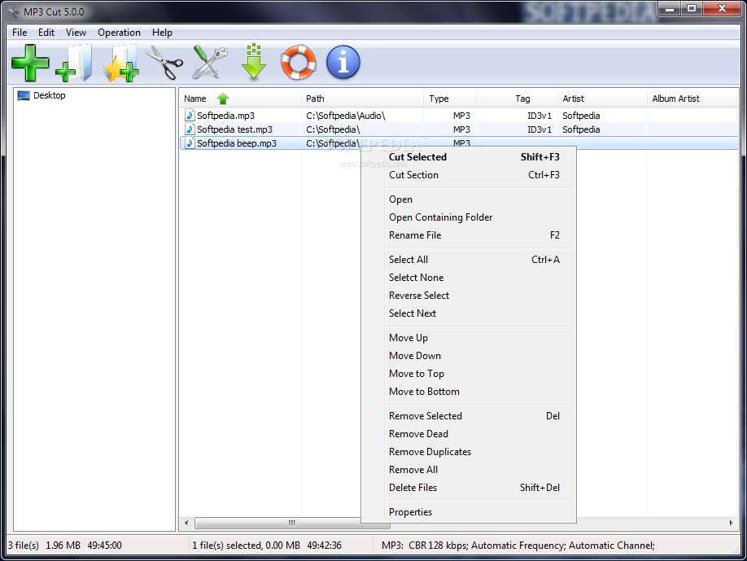The width and height of the screenshot is (747, 561).
Task: Click the ID3v1 tag of Softpedia.mp3
Action: pos(539,116)
